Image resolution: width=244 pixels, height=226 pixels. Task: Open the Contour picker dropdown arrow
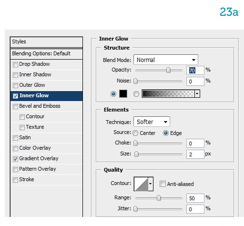pos(150,184)
